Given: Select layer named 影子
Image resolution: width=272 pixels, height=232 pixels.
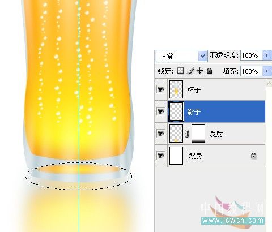Looking at the screenshot, I should (194, 111).
